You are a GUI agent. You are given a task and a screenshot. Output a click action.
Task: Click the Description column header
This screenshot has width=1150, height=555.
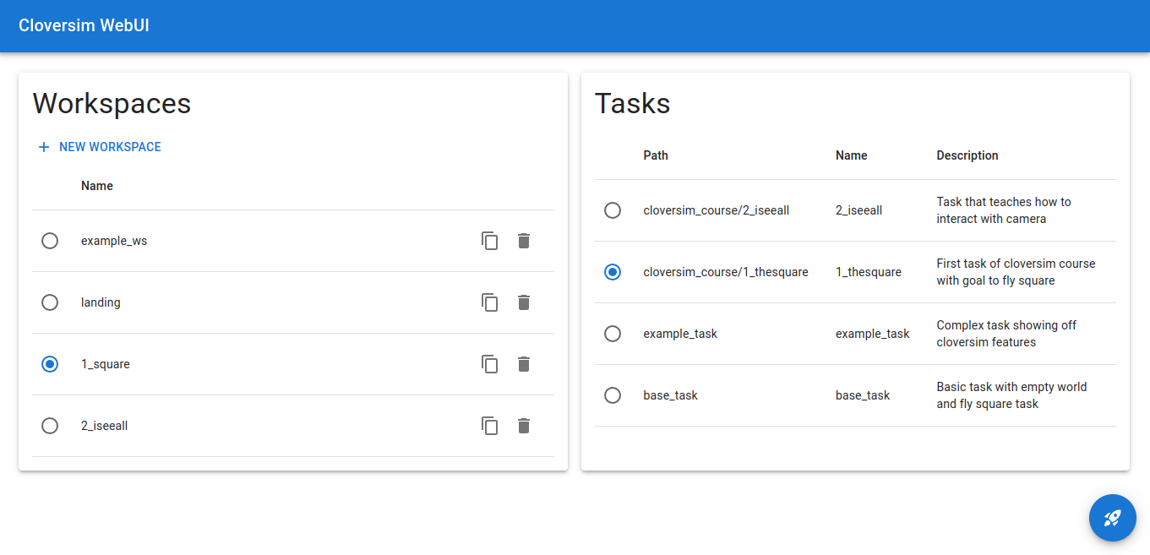click(x=967, y=155)
